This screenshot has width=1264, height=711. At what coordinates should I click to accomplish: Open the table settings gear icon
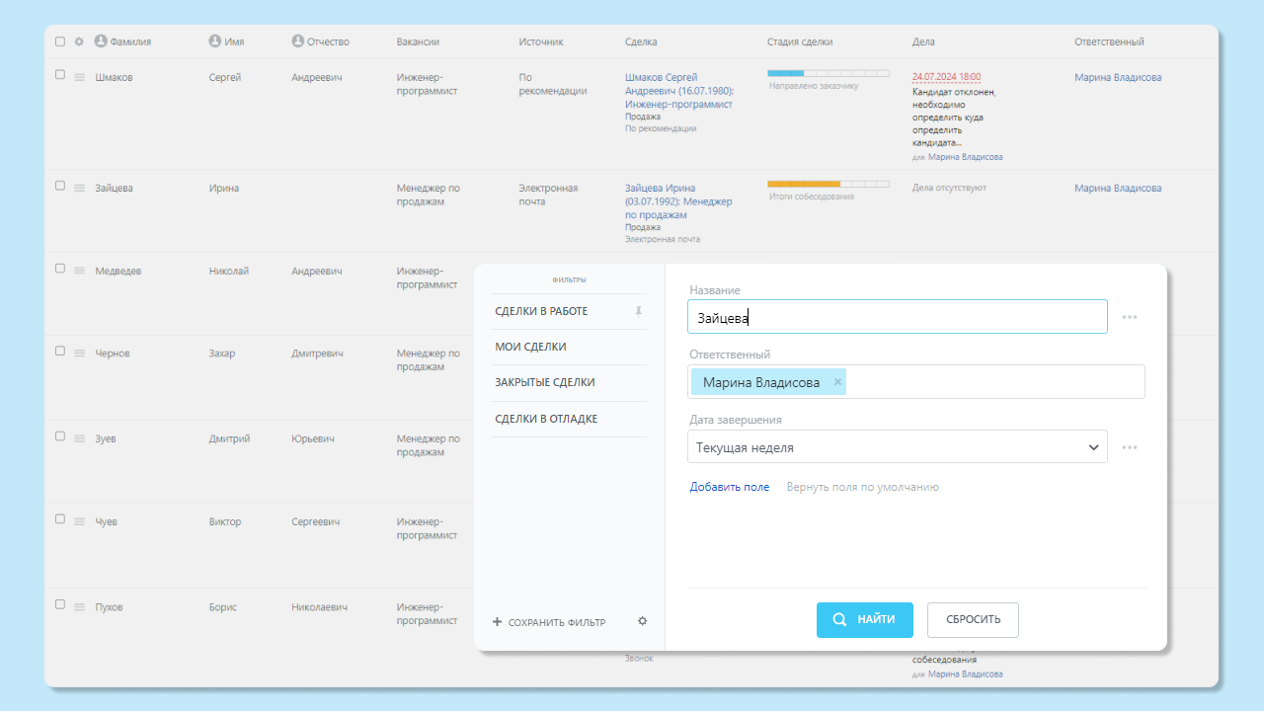pyautogui.click(x=79, y=41)
